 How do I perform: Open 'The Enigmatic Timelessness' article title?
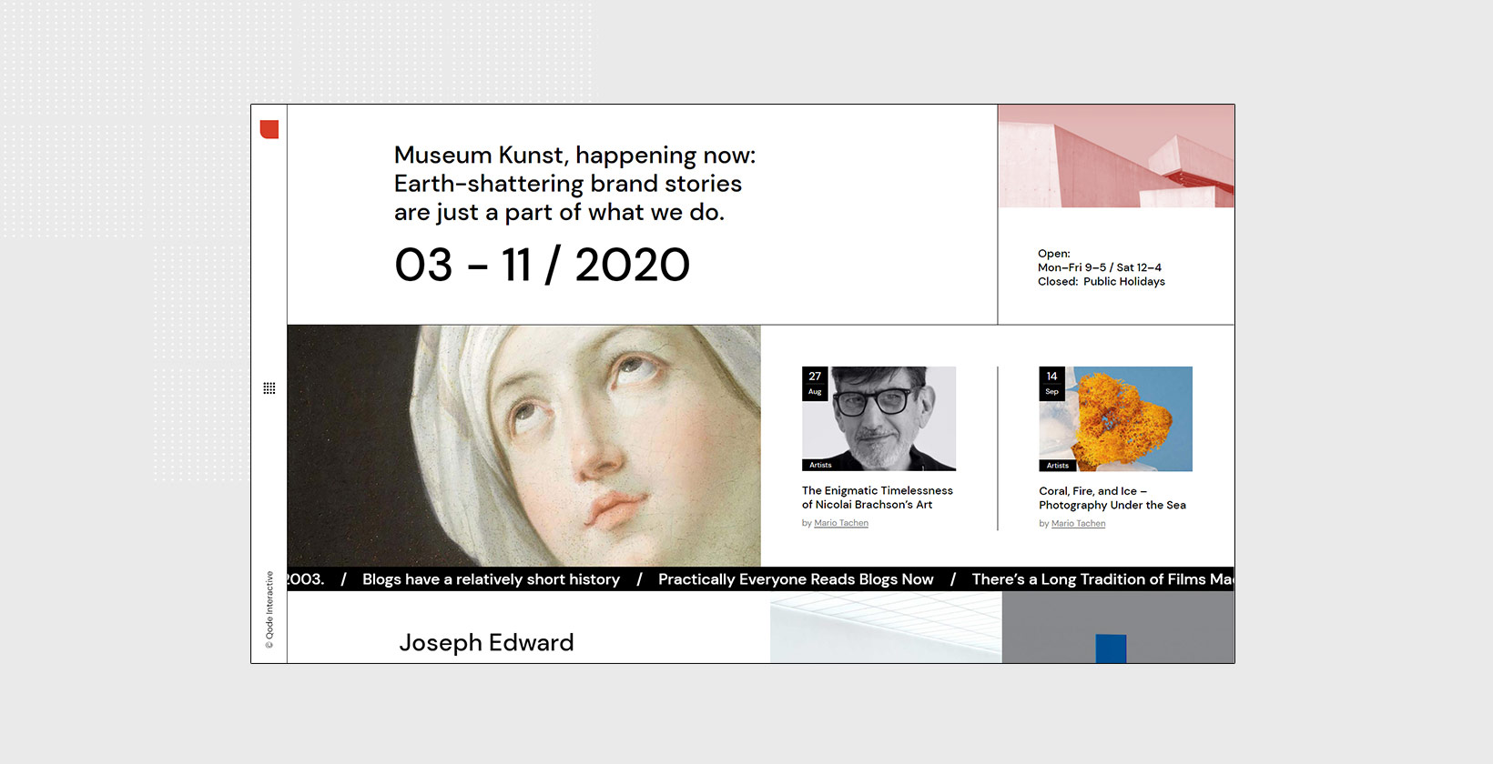878,498
